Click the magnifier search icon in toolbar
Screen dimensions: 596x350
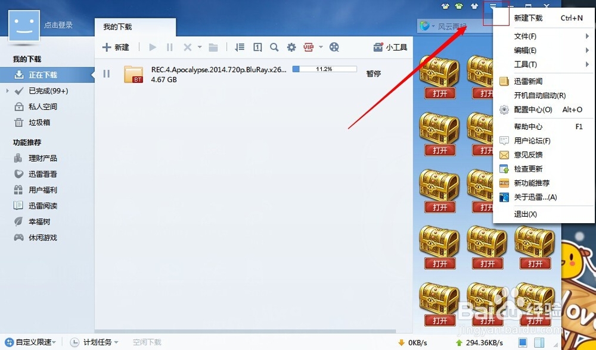pos(274,47)
